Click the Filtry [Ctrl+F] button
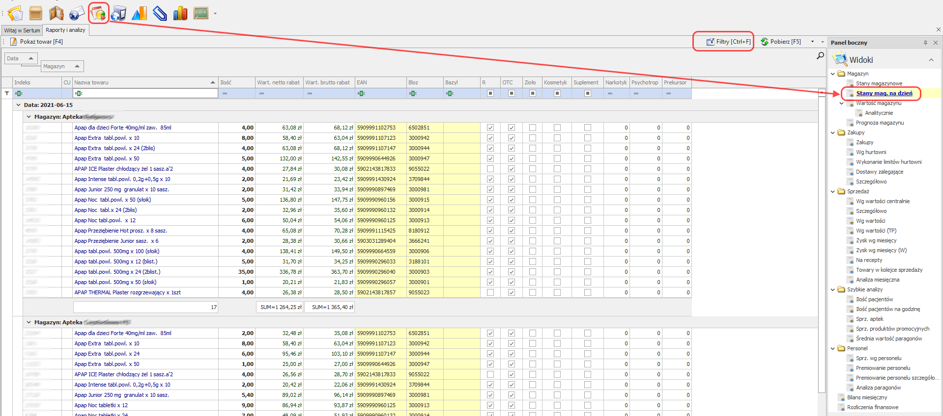 (728, 42)
